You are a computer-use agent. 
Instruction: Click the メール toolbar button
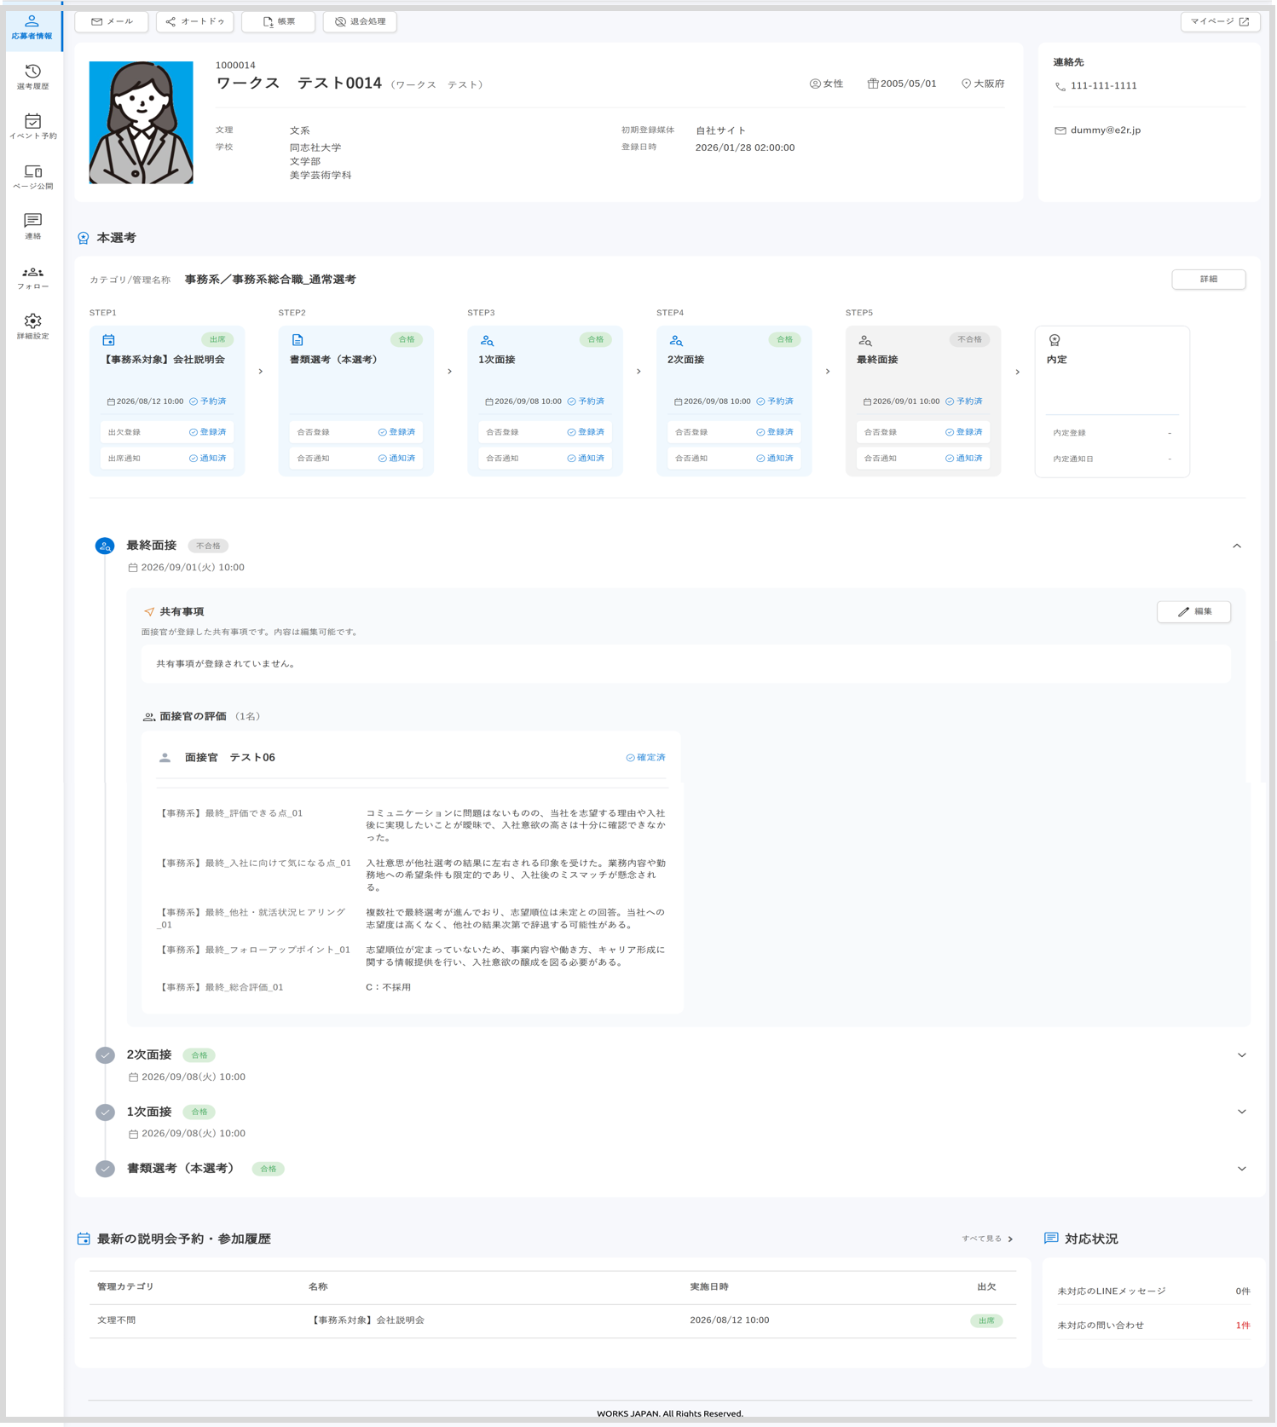click(x=112, y=21)
